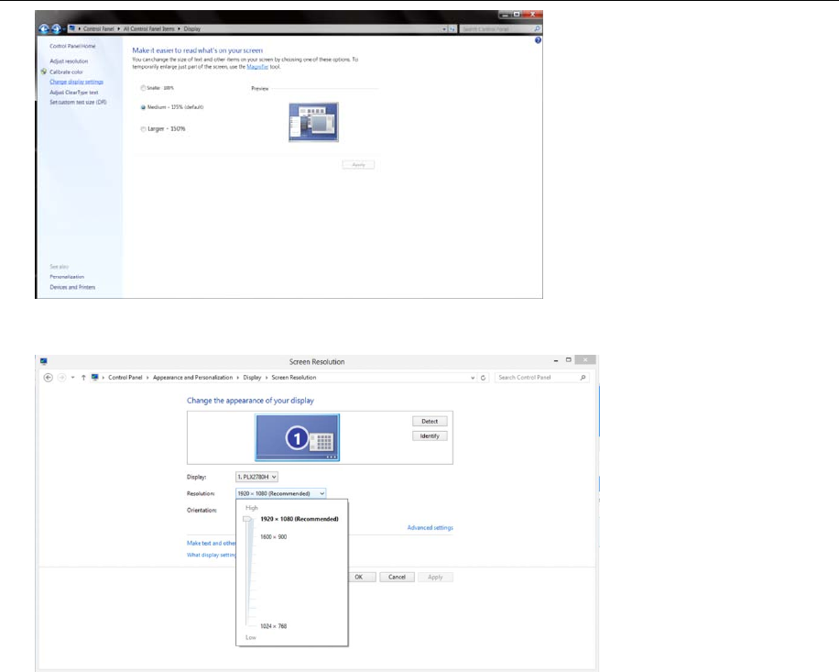Expand address bar history in Screen Resolution

click(473, 378)
